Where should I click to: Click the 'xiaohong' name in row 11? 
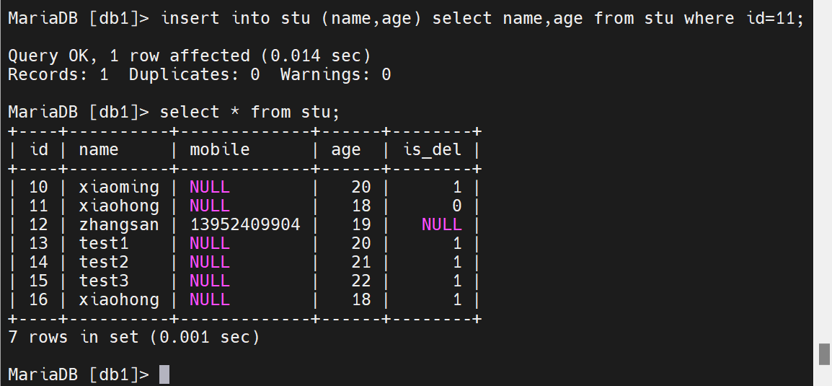click(119, 206)
